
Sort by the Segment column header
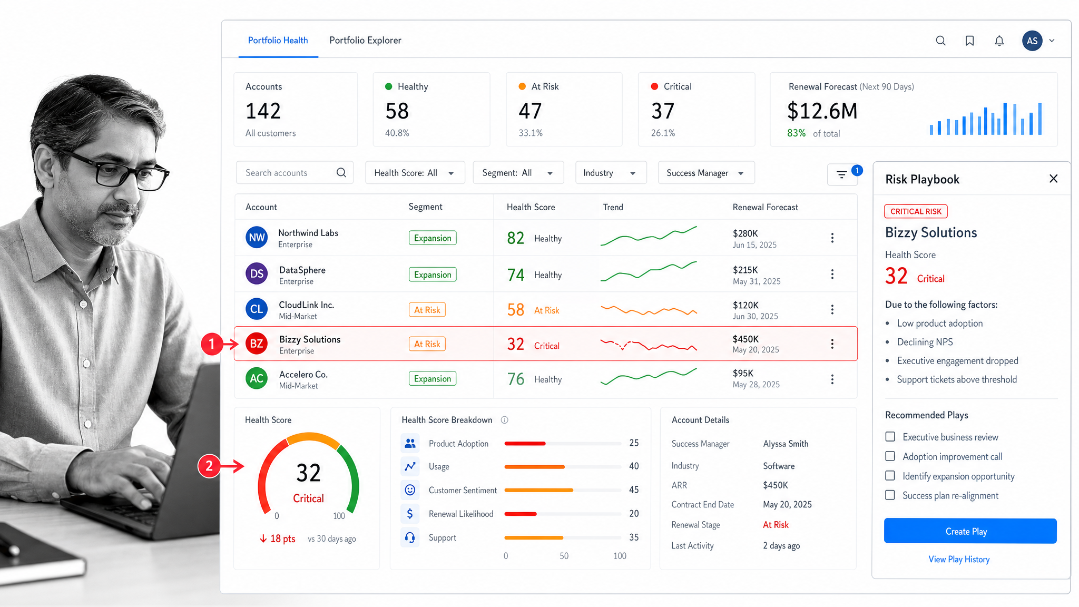(x=425, y=207)
